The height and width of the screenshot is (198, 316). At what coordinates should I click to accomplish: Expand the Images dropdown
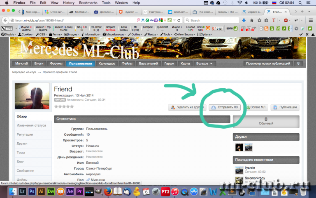click(72, 34)
